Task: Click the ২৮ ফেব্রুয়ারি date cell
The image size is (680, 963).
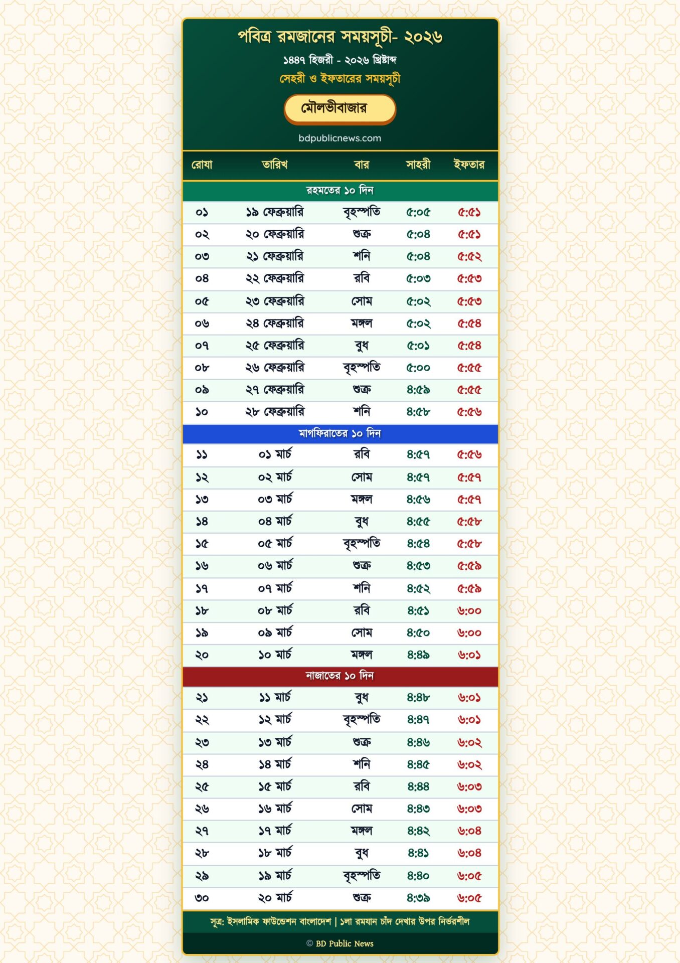Action: pos(274,412)
